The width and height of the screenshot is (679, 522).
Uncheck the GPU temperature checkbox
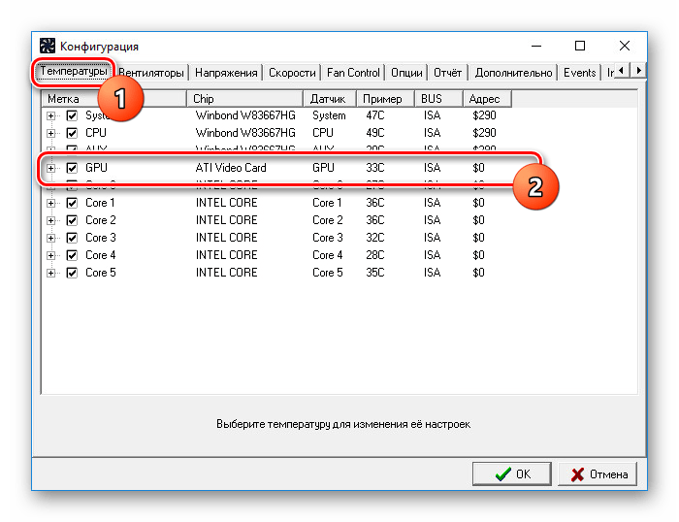72,168
